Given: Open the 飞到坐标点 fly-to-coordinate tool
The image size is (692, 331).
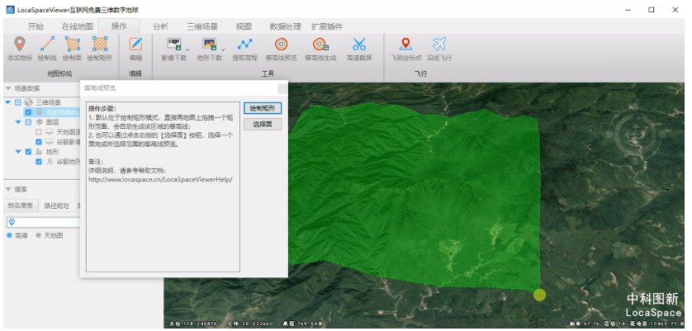Looking at the screenshot, I should [406, 49].
